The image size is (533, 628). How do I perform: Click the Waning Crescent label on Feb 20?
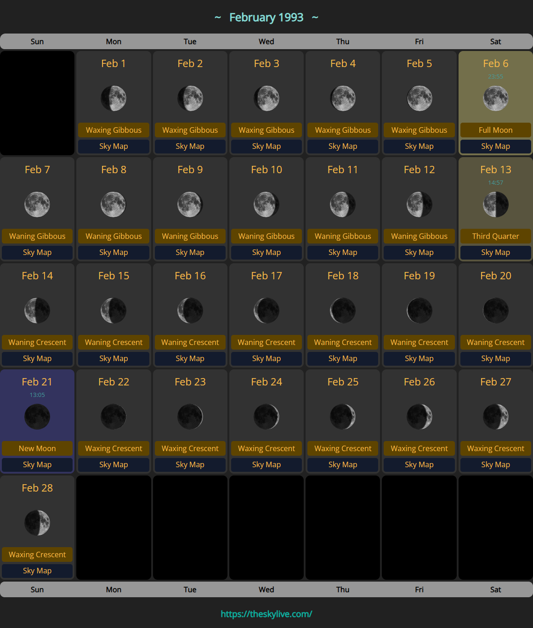[x=495, y=342]
